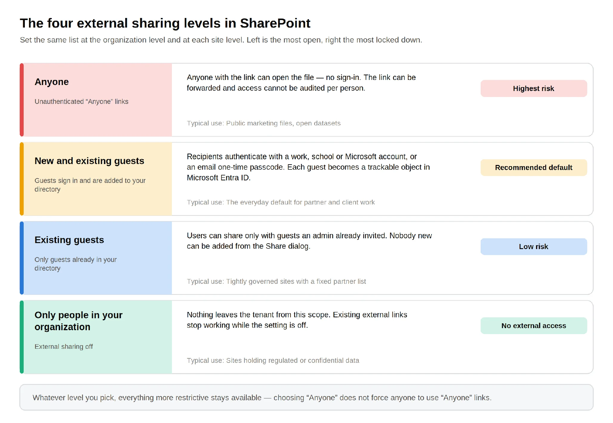613x423 pixels.
Task: Click the paragraph starting "Recipients authenticate with a work"
Action: tap(308, 167)
